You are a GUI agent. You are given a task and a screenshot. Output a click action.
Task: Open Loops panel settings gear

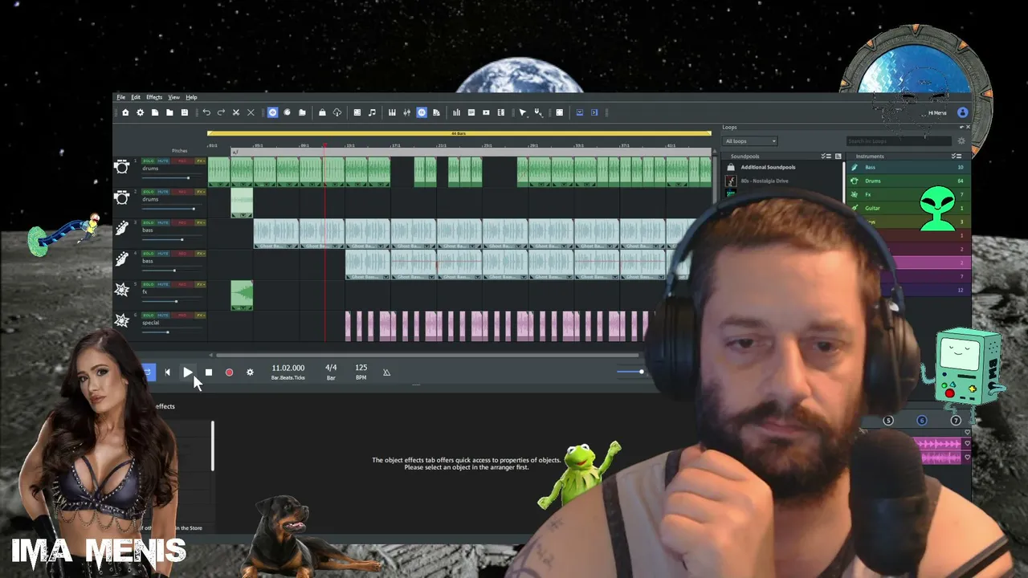(961, 141)
